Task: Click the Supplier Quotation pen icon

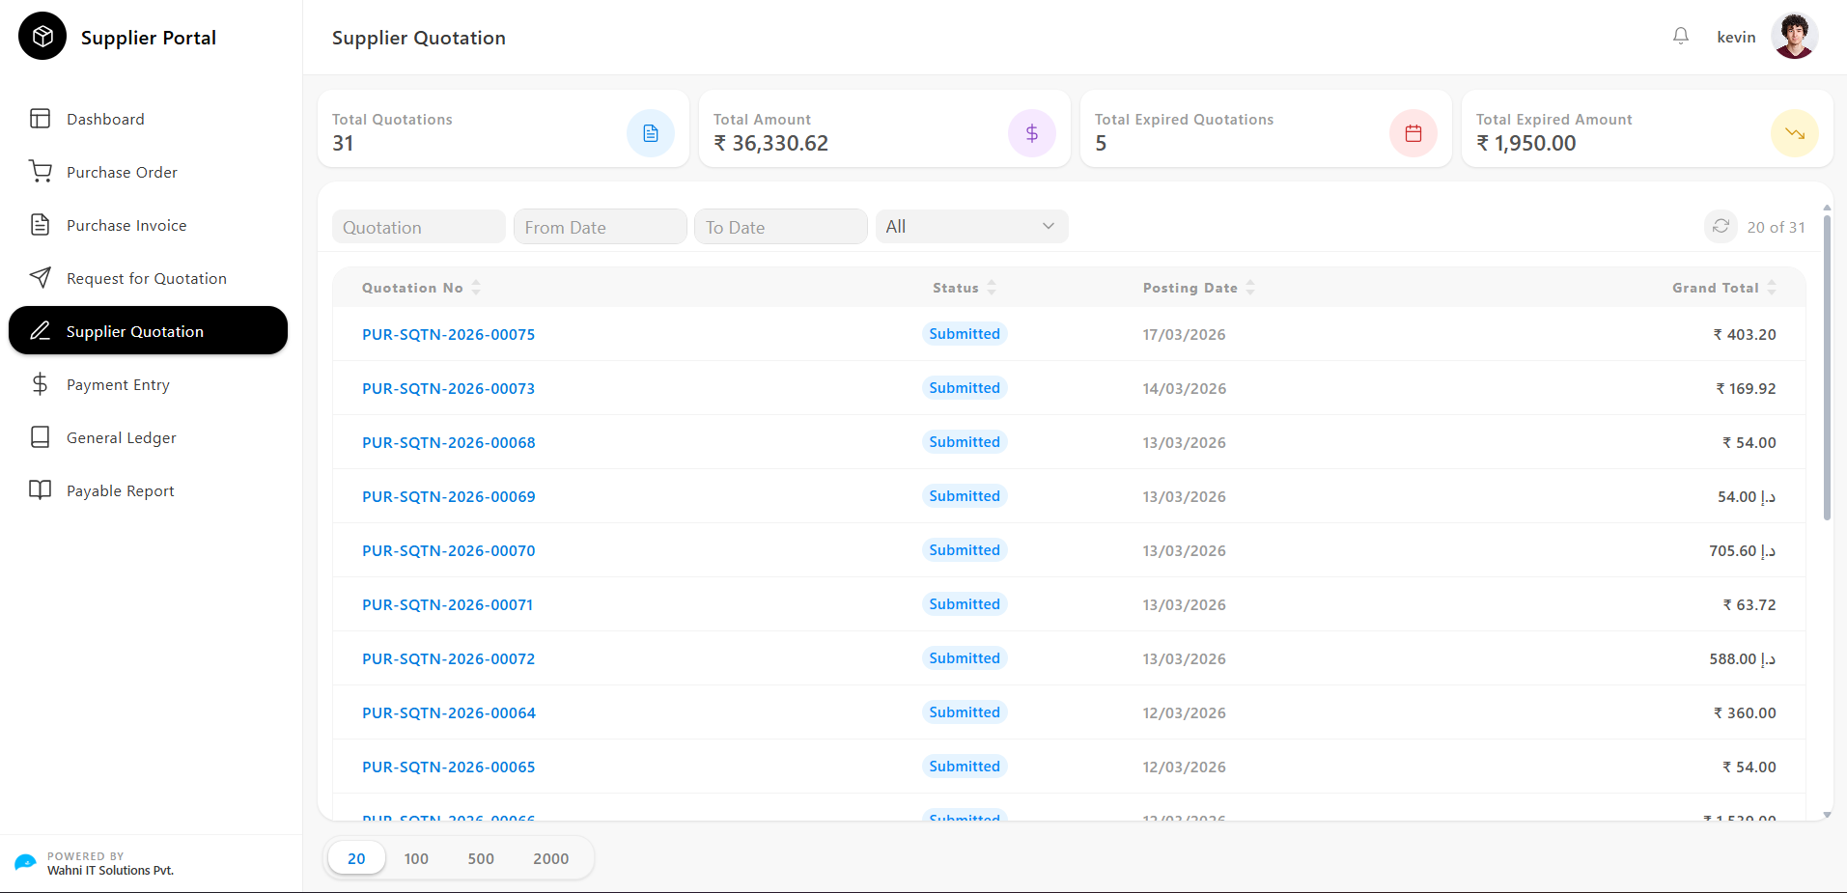Action: pyautogui.click(x=40, y=331)
